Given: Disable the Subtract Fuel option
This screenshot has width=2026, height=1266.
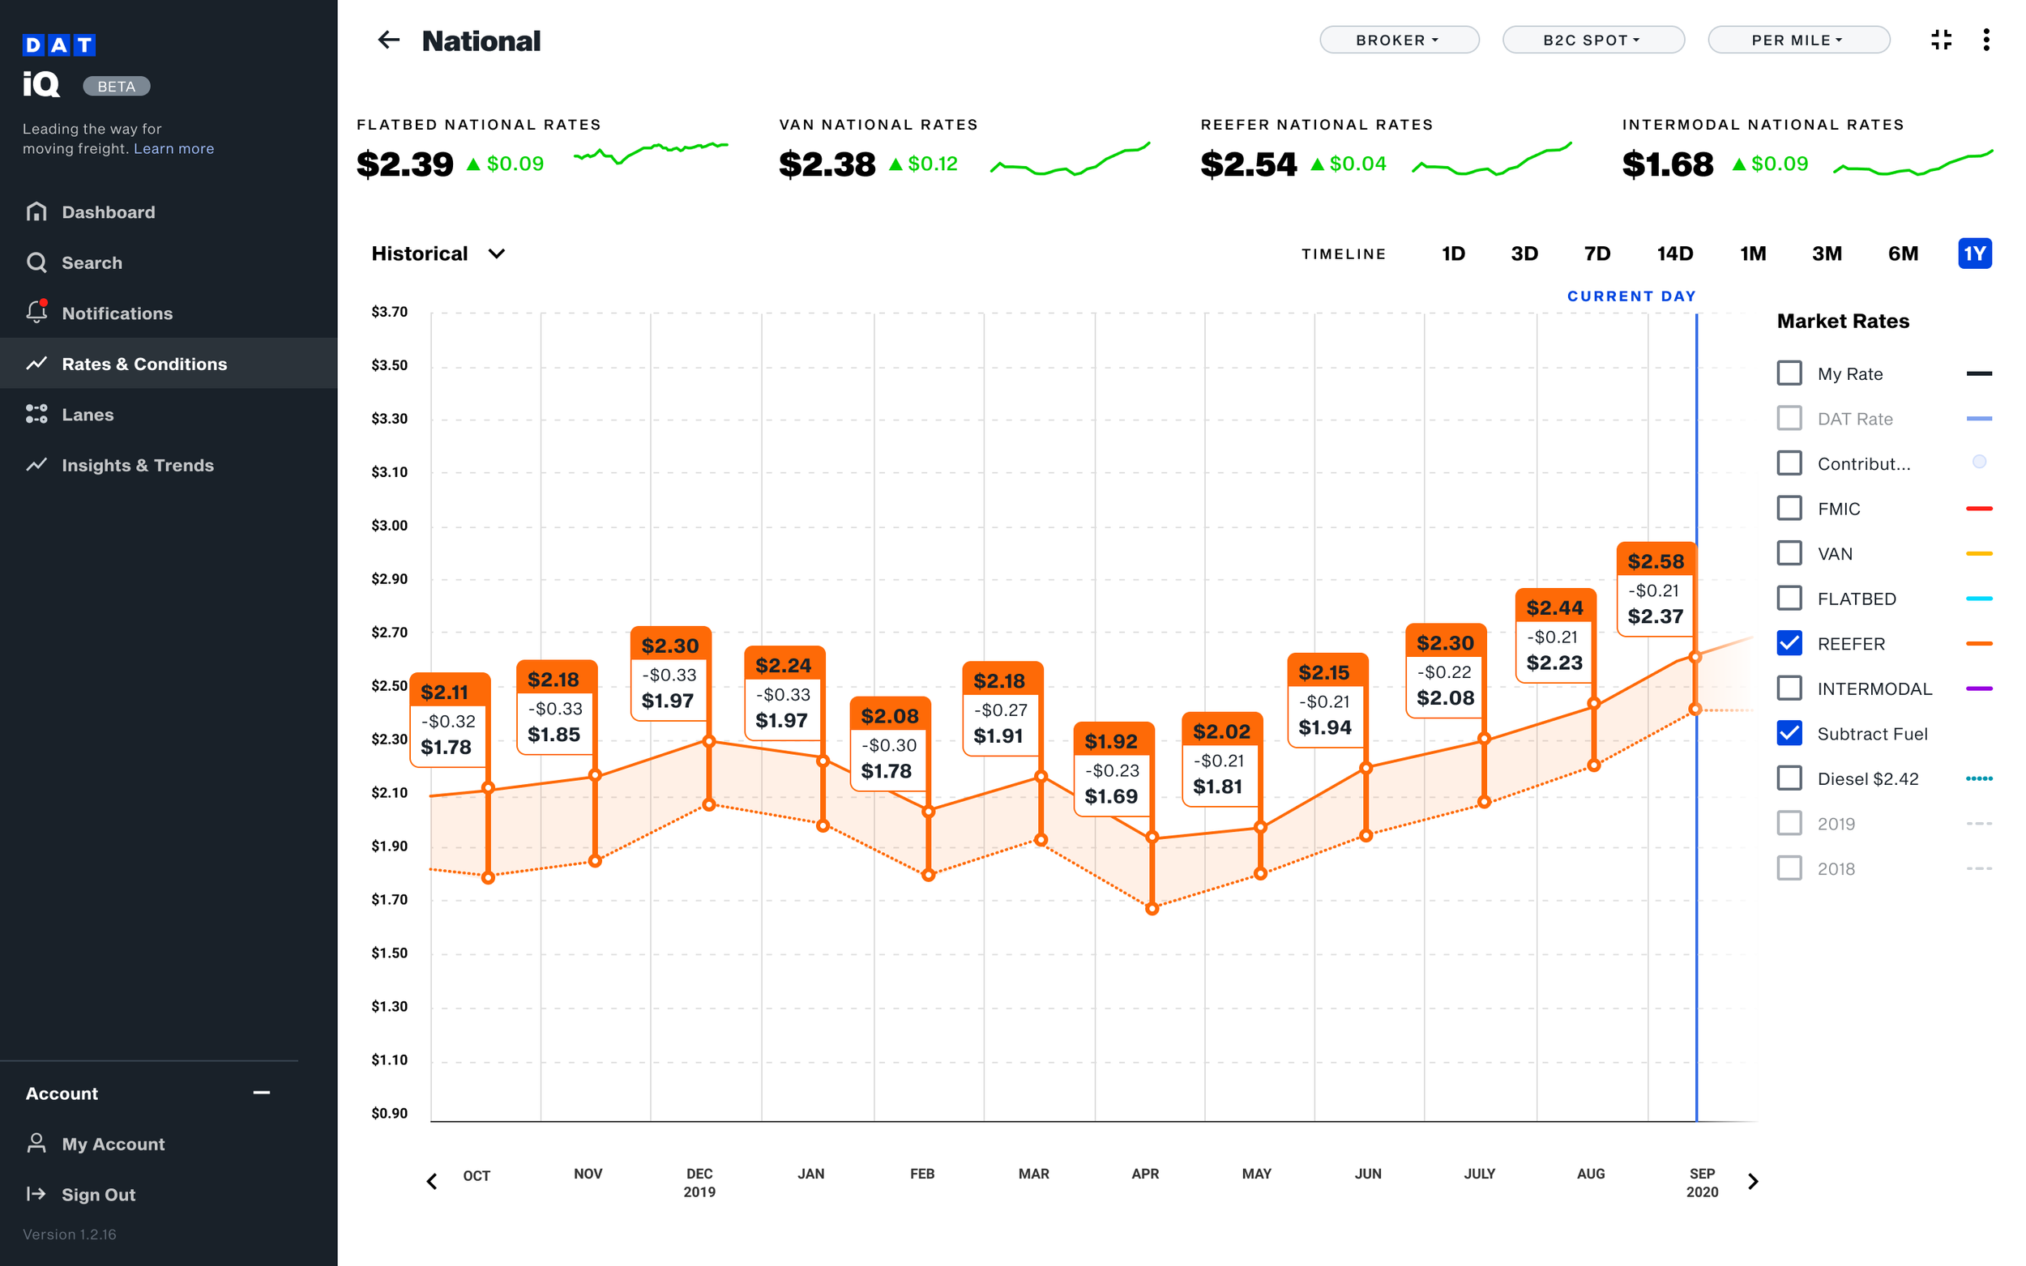Looking at the screenshot, I should coord(1790,733).
